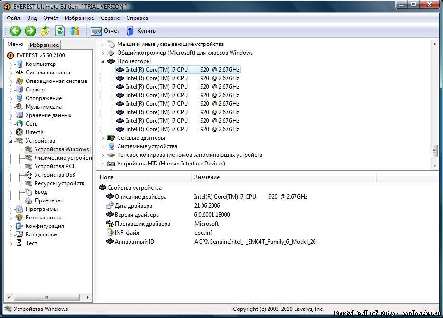Expand the Тест tree node
443x318 pixels.
pos(11,244)
